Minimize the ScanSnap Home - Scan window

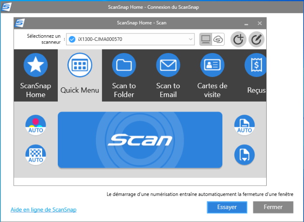[246, 24]
